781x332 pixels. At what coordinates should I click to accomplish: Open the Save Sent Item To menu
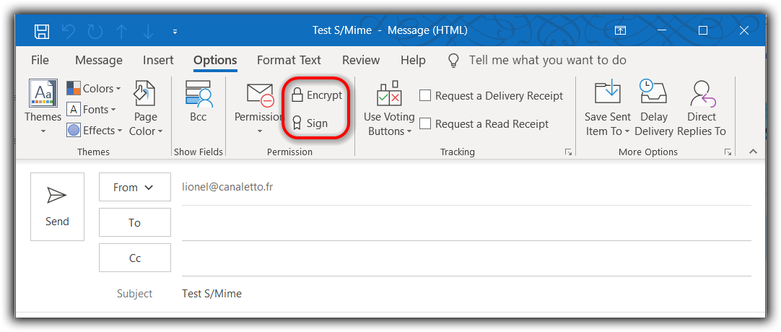click(607, 109)
